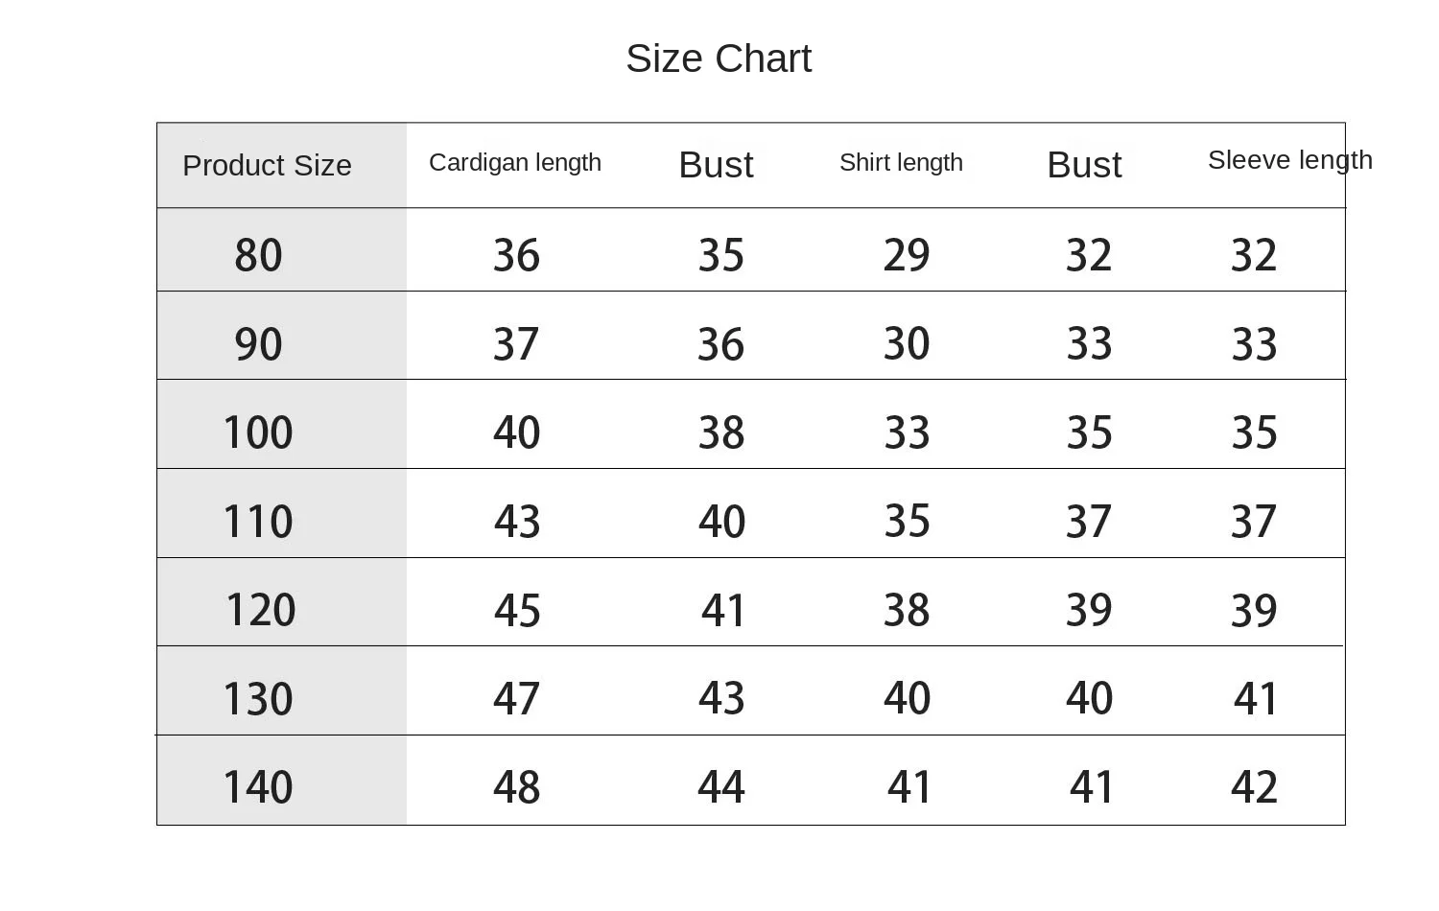
Task: Select product size 110 row label
Action: point(258,522)
